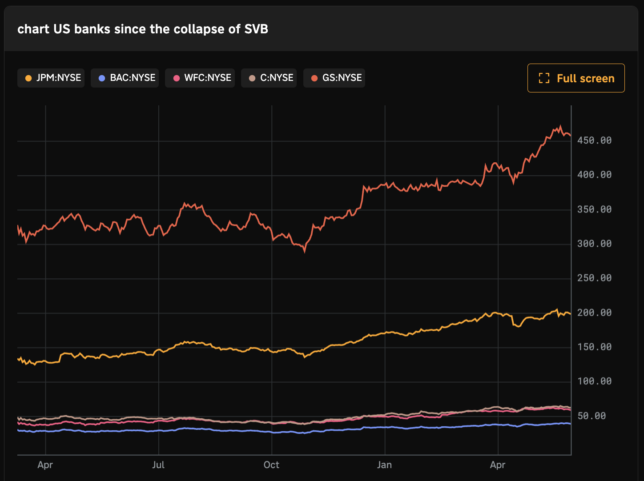Image resolution: width=644 pixels, height=481 pixels.
Task: Click the Oct label on the time axis
Action: click(x=271, y=465)
